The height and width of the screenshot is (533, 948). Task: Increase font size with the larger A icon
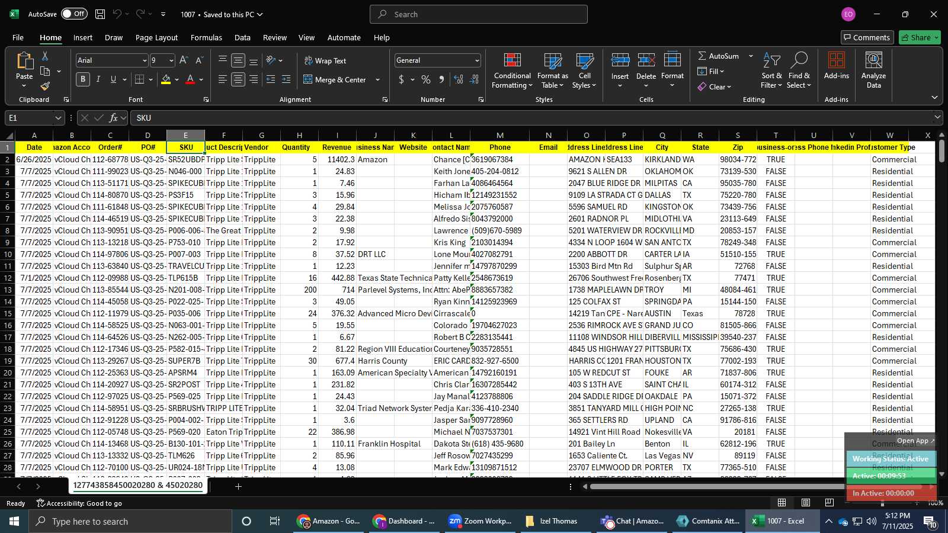[184, 60]
